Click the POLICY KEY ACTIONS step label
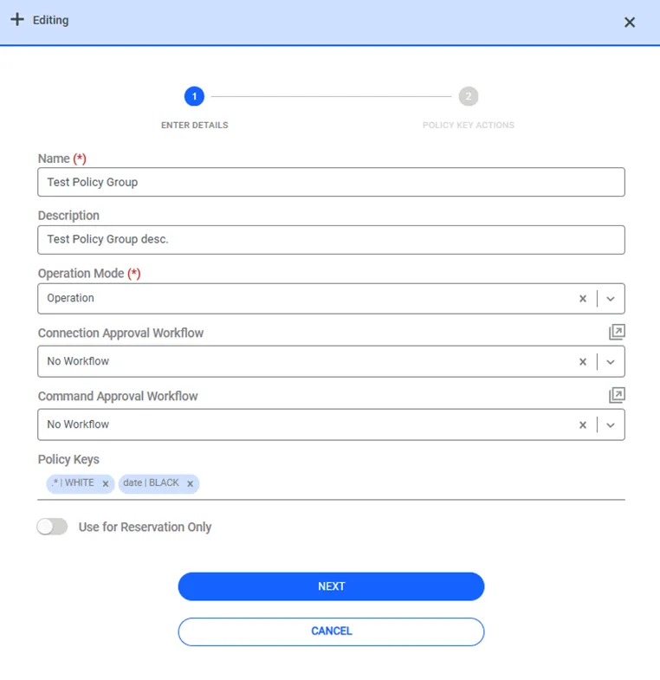The width and height of the screenshot is (660, 680). (x=469, y=126)
